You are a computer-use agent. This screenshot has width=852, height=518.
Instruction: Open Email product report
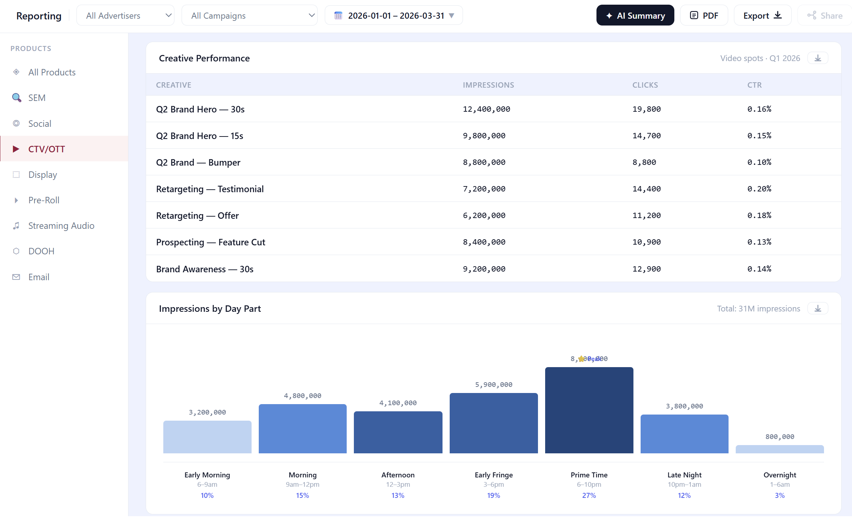click(x=64, y=277)
